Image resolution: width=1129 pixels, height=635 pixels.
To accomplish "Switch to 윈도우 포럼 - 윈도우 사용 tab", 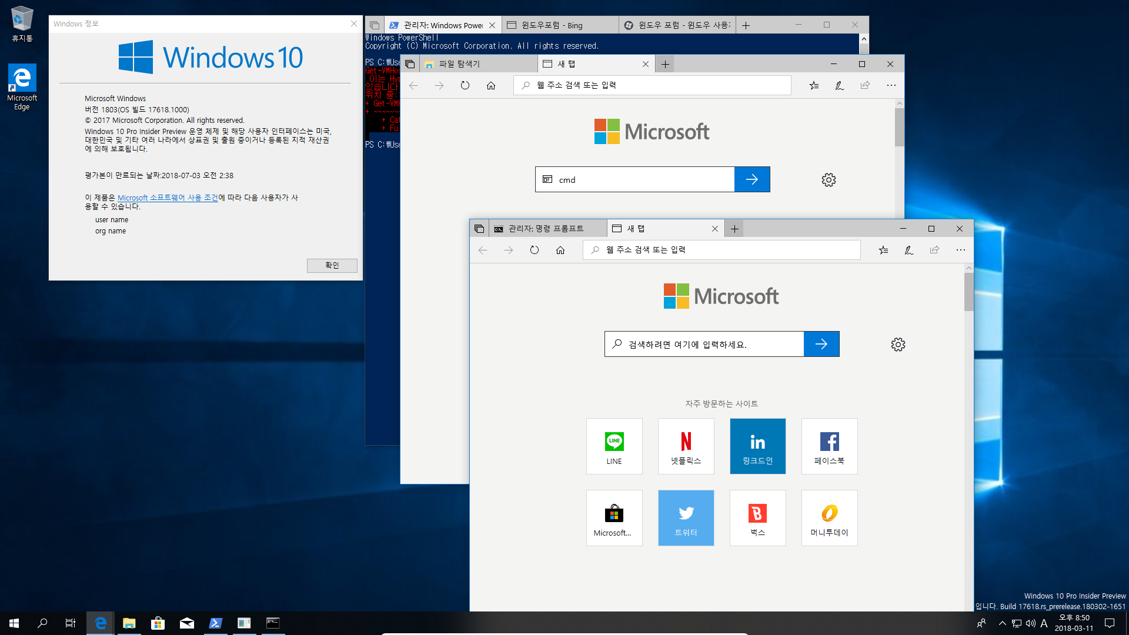I will click(x=677, y=25).
